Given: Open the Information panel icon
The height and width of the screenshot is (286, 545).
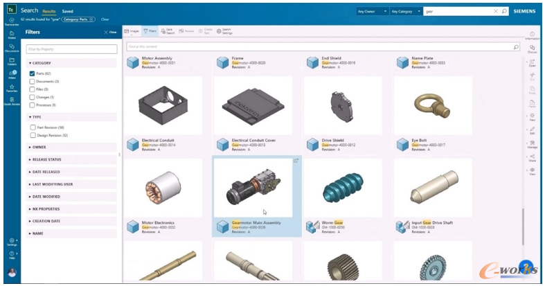Looking at the screenshot, I should pyautogui.click(x=532, y=36).
